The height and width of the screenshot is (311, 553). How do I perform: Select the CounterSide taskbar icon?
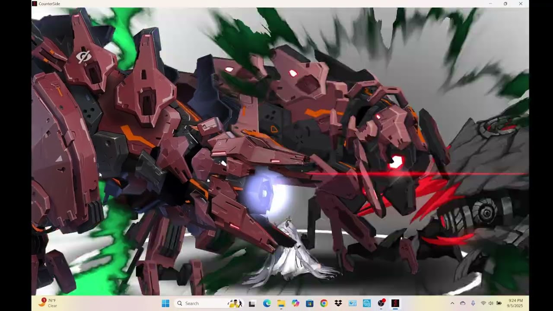click(395, 303)
